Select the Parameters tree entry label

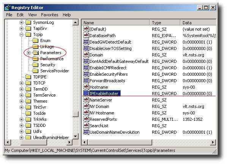51,53
